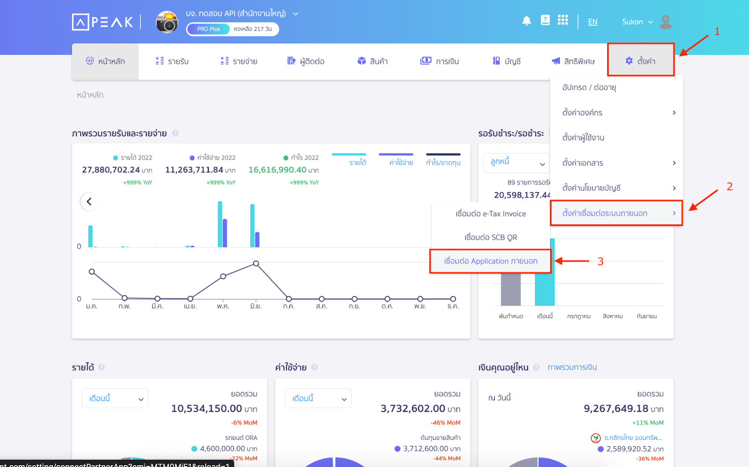
Task: Click help icon next to เงินคุณอยู่ไหน
Action: click(x=536, y=367)
